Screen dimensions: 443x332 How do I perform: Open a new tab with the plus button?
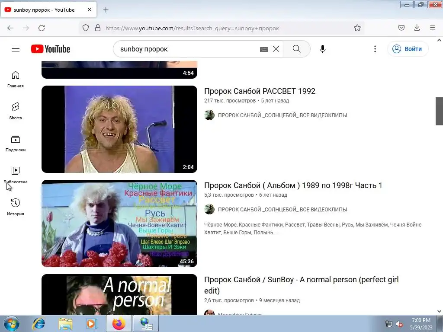106,10
